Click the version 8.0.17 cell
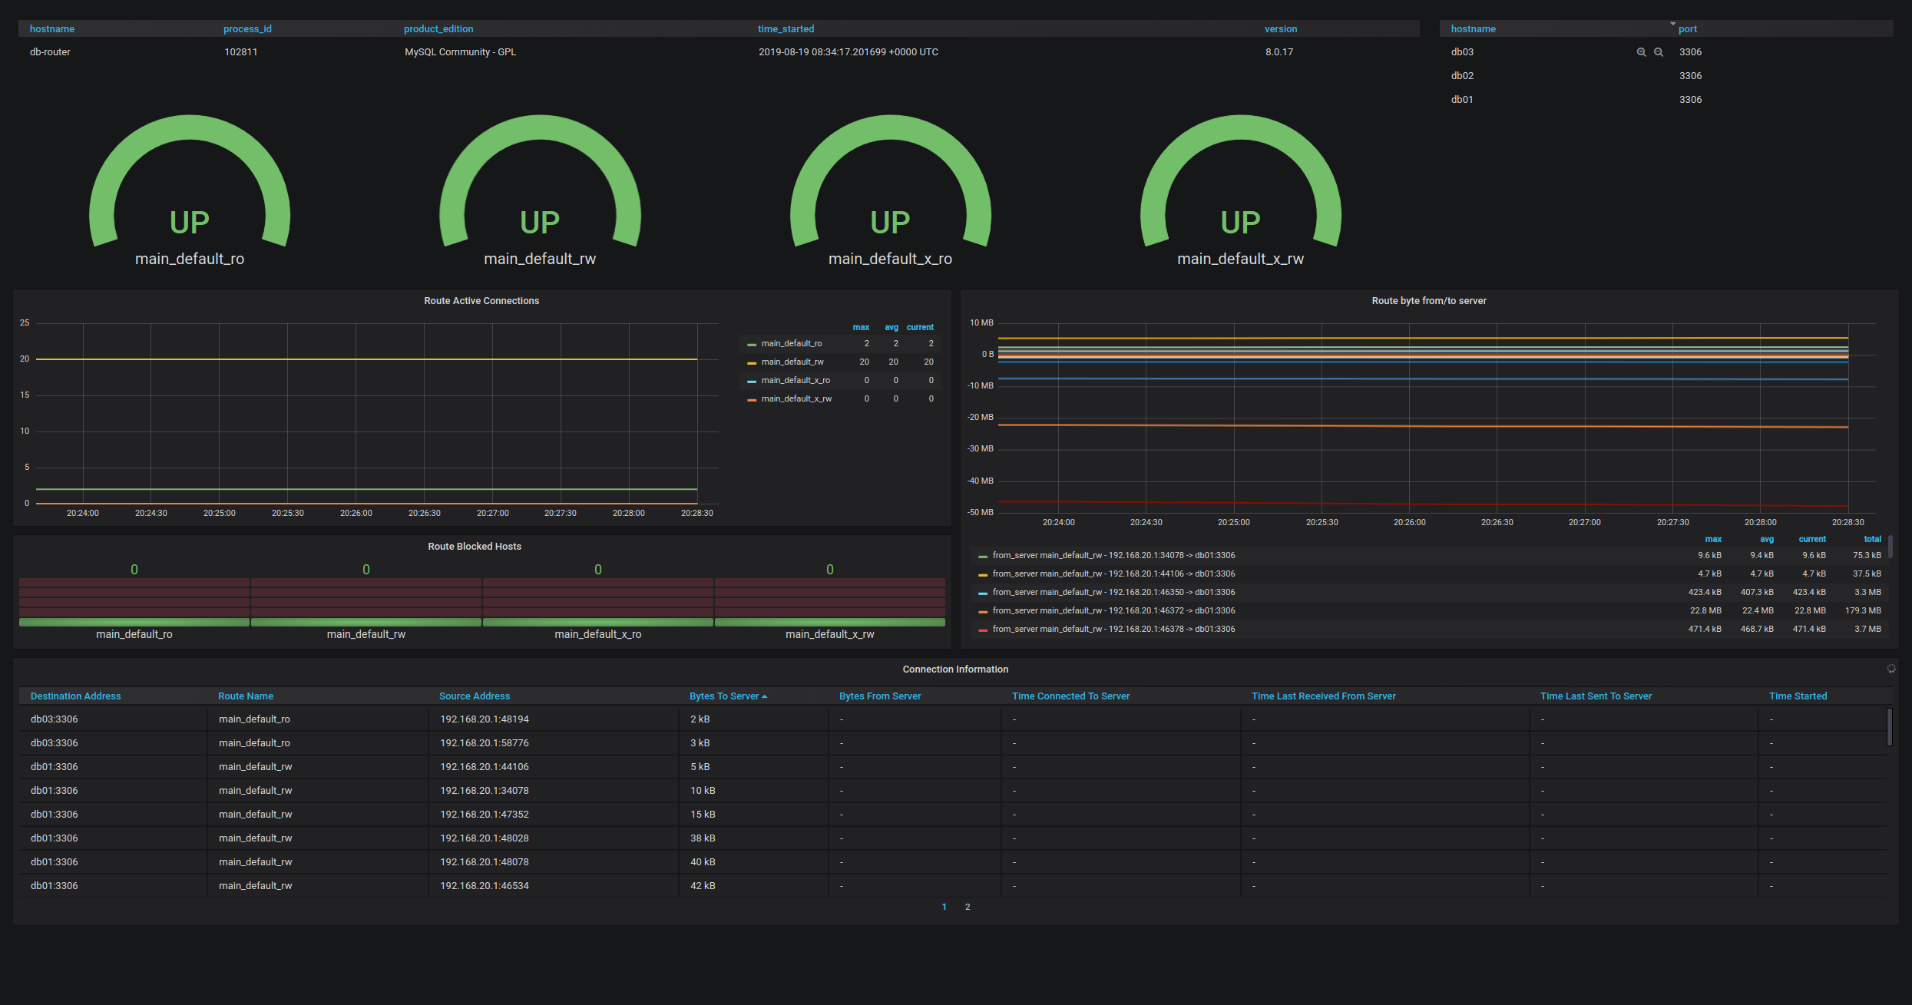Screen dimensions: 1912x1005 pyautogui.click(x=1279, y=52)
